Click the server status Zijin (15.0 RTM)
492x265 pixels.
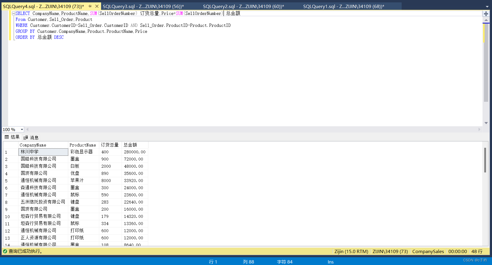coord(351,252)
